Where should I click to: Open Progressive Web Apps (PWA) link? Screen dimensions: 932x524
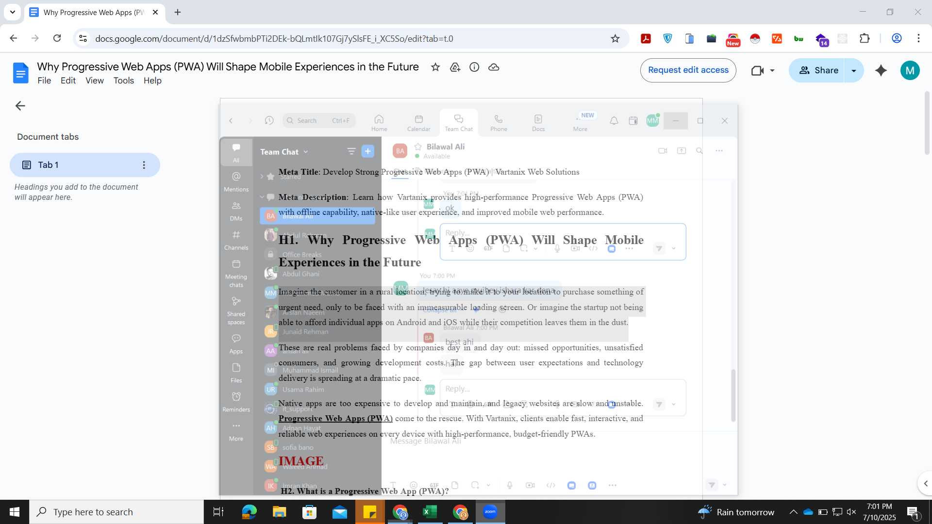(335, 419)
